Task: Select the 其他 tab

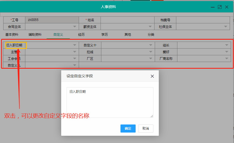Action: 128,35
